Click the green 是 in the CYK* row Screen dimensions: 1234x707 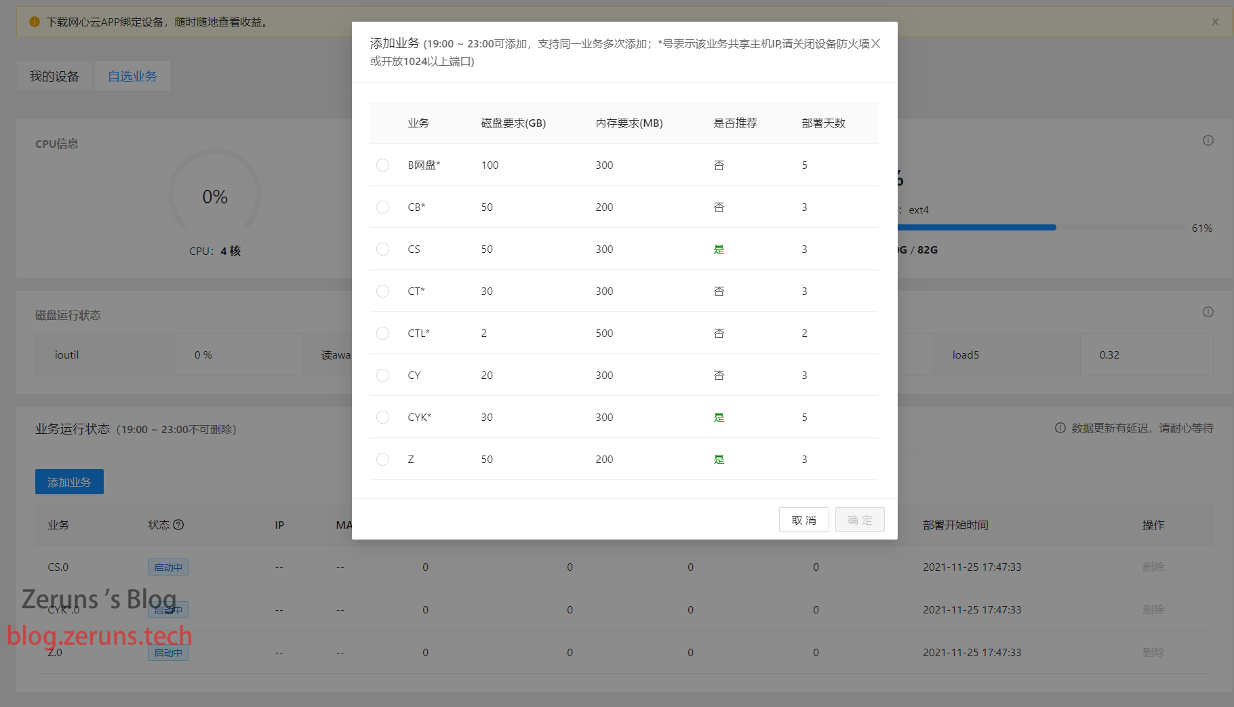[719, 417]
